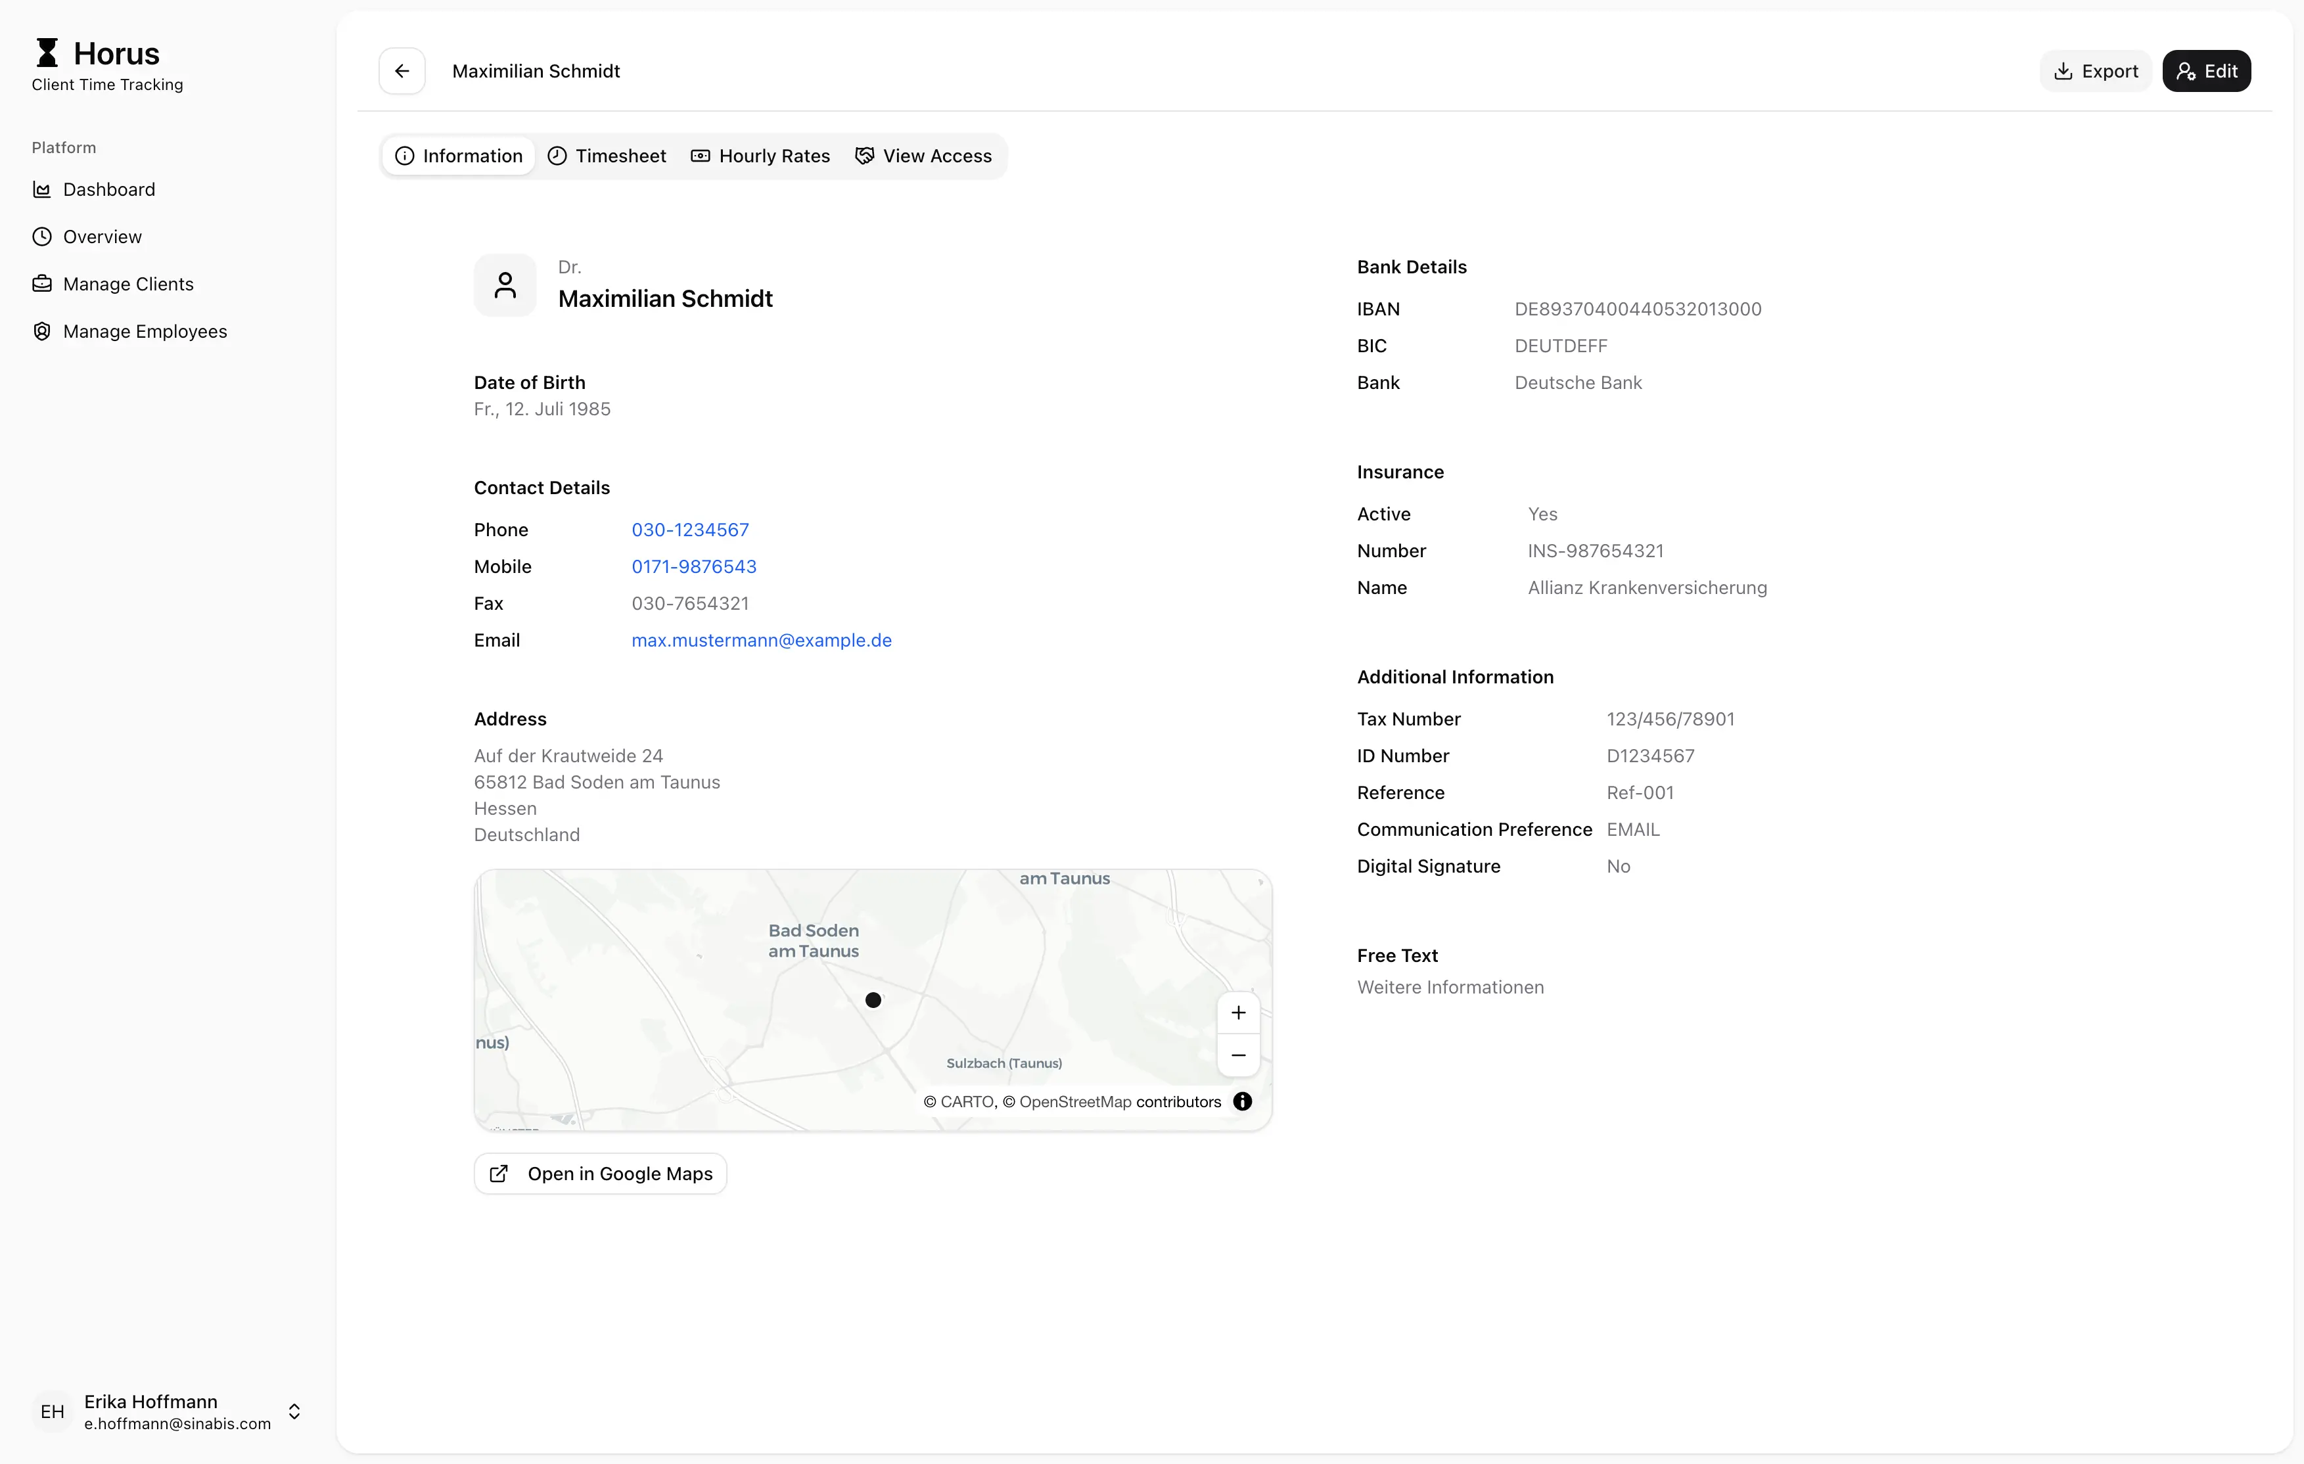The height and width of the screenshot is (1464, 2304).
Task: Click the map attribution info icon
Action: (x=1242, y=1101)
